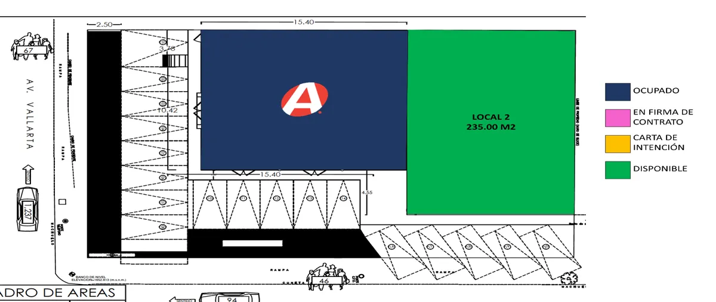Click the red A logo on blue block
The width and height of the screenshot is (716, 302).
(304, 99)
